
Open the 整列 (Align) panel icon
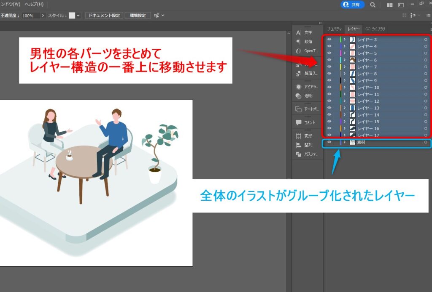click(299, 145)
